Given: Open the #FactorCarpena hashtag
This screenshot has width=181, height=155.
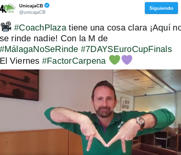Looking at the screenshot, I should [x=74, y=61].
